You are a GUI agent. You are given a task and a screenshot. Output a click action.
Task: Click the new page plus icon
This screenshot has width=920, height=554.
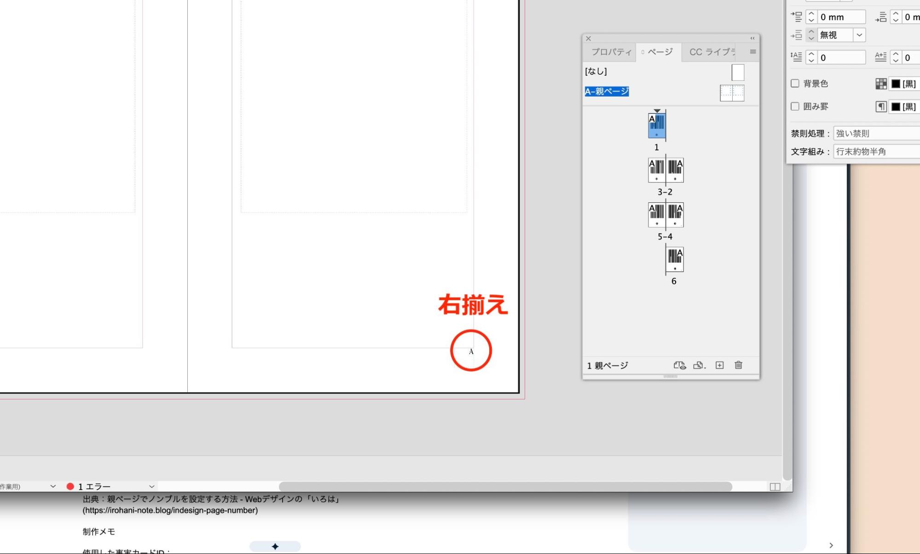720,365
